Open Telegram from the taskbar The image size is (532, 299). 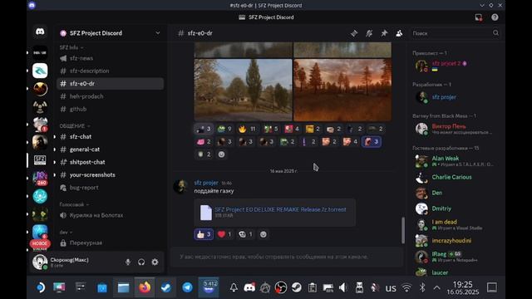tap(187, 287)
